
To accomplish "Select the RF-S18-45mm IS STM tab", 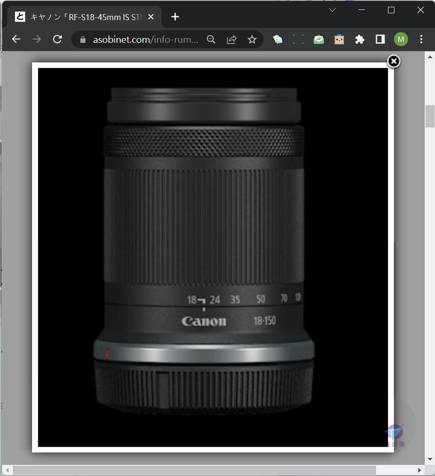I will pyautogui.click(x=84, y=17).
